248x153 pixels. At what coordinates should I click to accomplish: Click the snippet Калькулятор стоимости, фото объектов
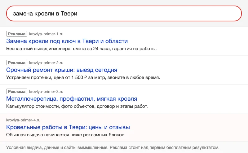click(x=77, y=106)
